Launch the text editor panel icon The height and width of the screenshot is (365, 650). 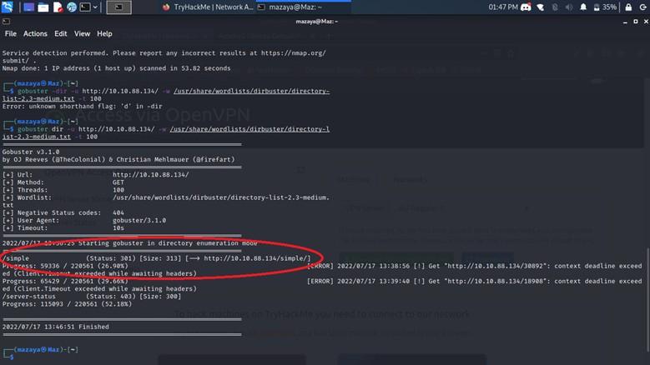coord(57,7)
